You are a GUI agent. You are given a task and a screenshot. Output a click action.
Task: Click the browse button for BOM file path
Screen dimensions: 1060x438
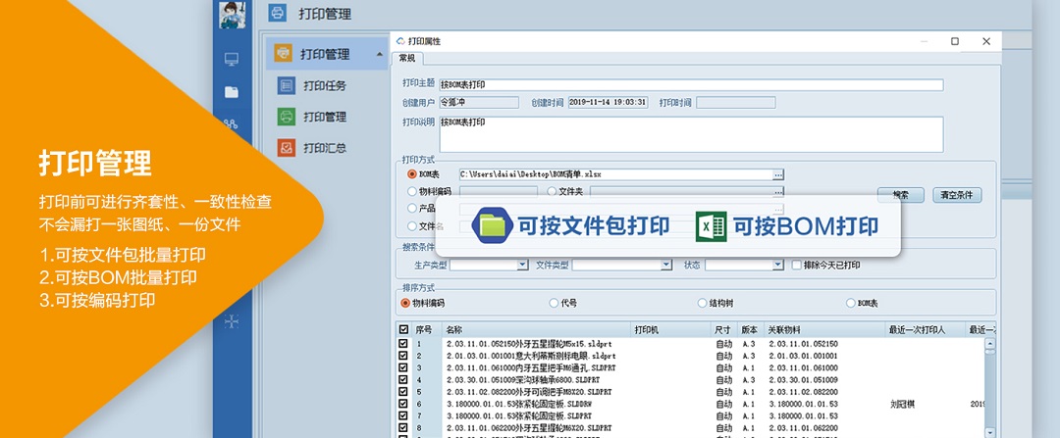click(x=778, y=174)
